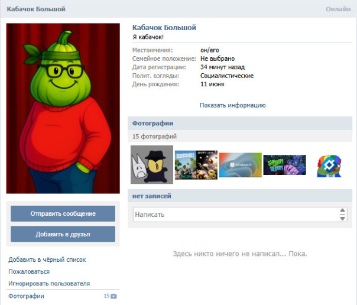Click the status text Я кабачок!
Screen dimensions: 357x305
[x=148, y=37]
